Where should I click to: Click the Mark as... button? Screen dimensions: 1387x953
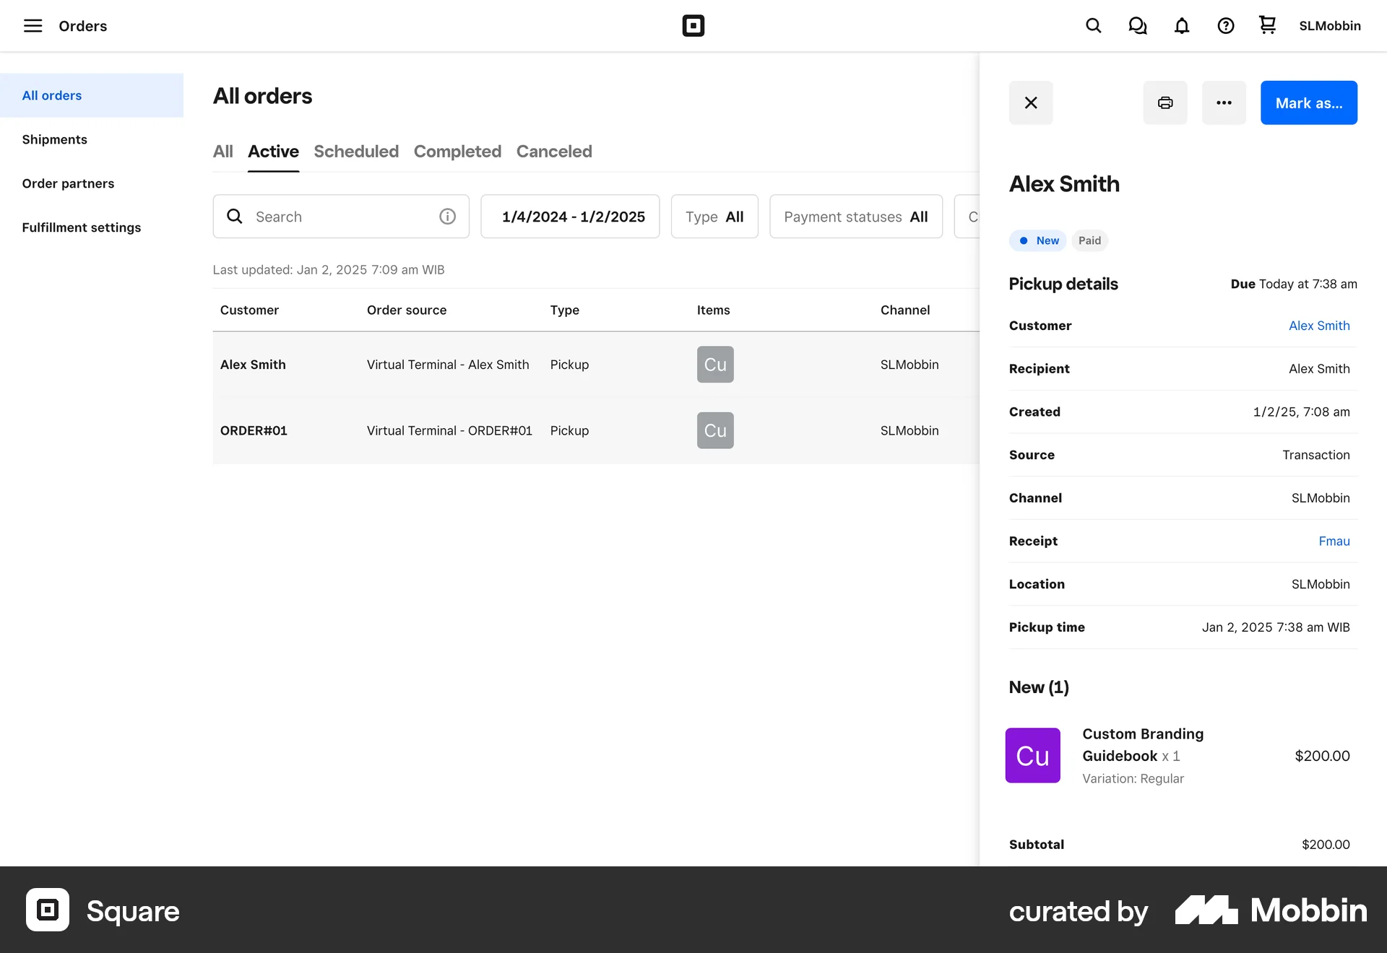1308,103
